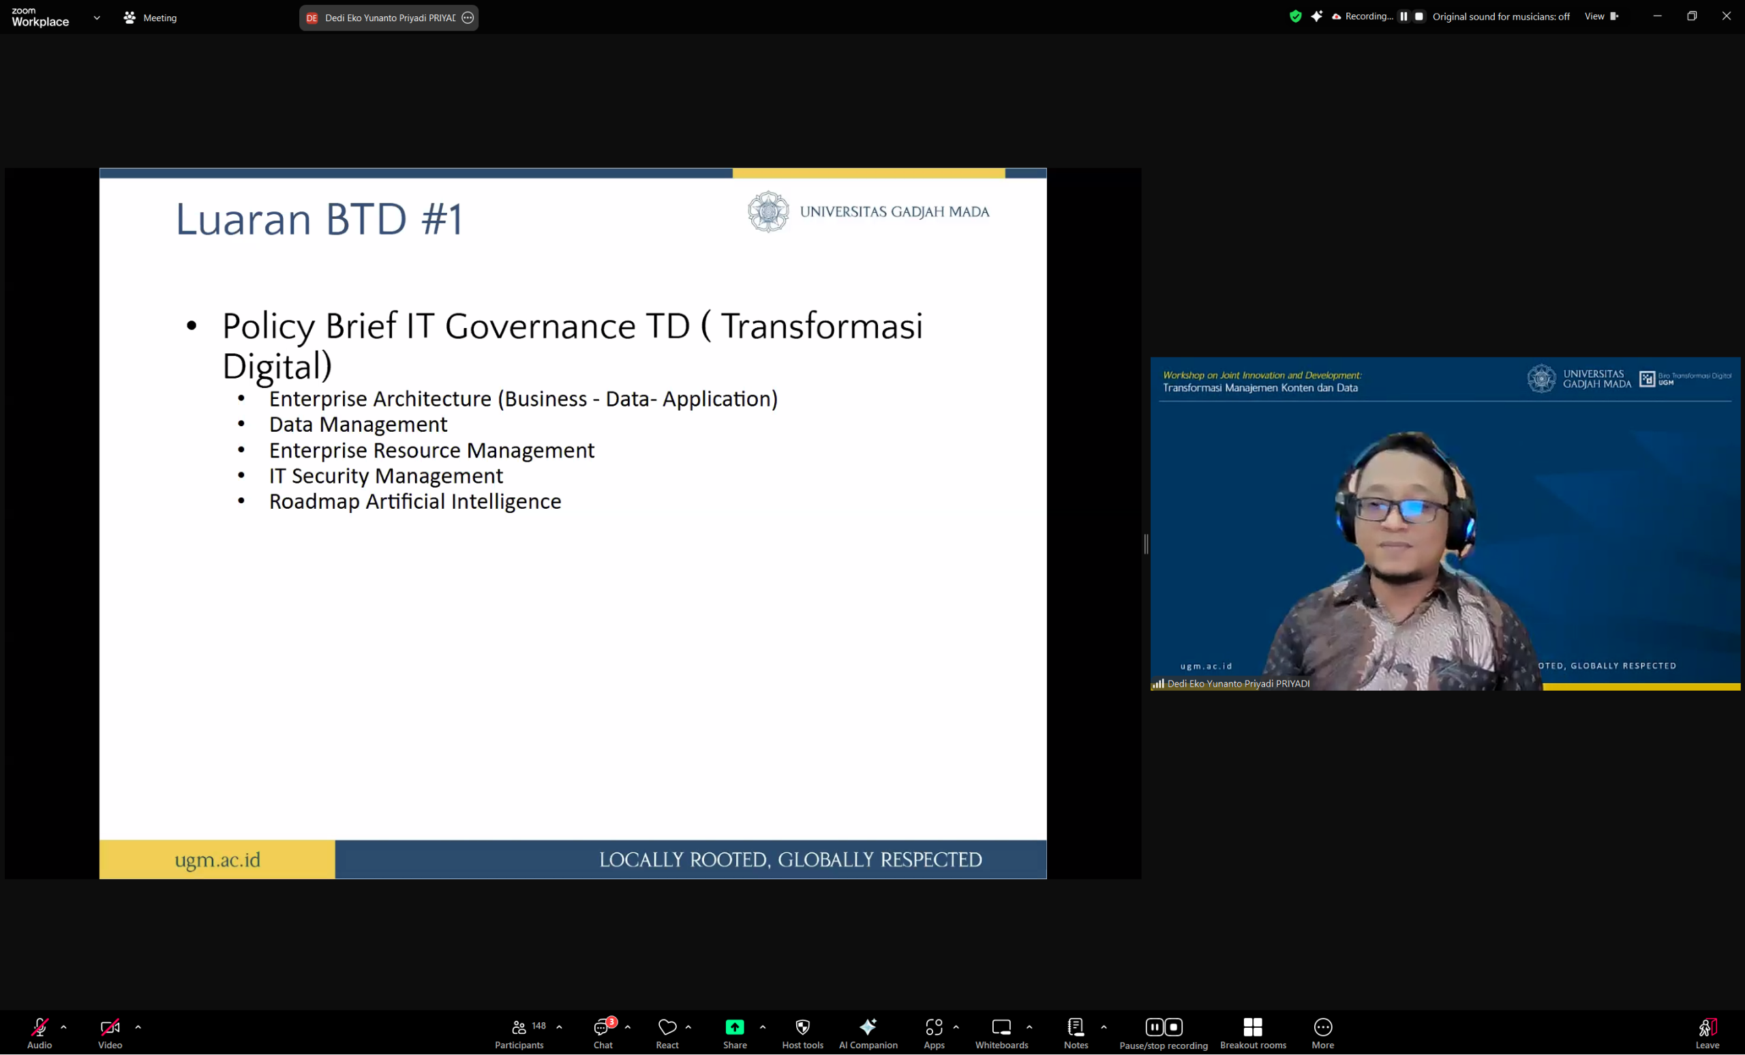Image resolution: width=1745 pixels, height=1055 pixels.
Task: Open the Chat panel
Action: pyautogui.click(x=603, y=1032)
